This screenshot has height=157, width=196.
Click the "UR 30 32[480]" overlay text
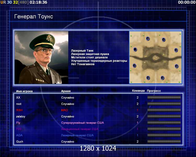(14, 2)
